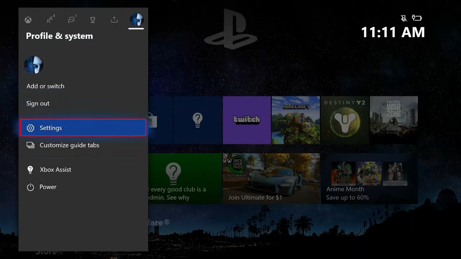Open the green club admin tile

pos(185,178)
